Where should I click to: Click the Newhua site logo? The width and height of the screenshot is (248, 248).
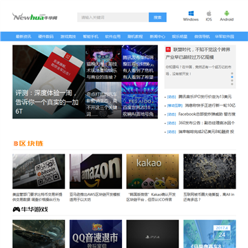coord(35,17)
